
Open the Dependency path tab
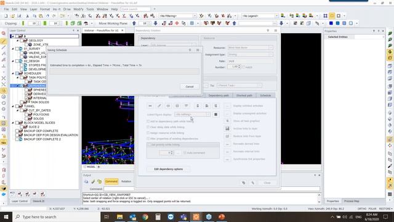(219, 96)
